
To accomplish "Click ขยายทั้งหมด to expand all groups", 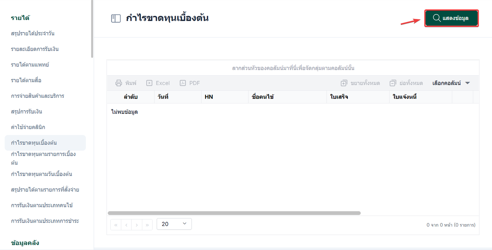I will pos(360,83).
